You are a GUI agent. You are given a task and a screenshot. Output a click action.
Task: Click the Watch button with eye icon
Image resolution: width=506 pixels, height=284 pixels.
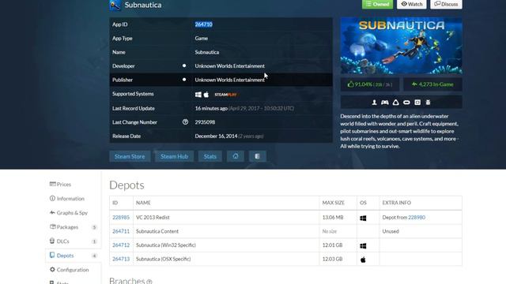pos(411,4)
